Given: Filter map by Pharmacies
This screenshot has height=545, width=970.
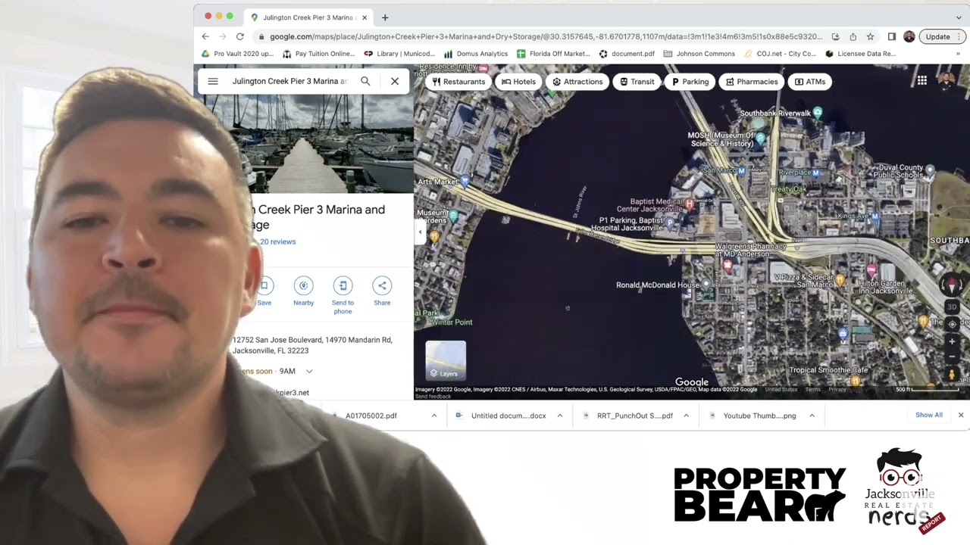Looking at the screenshot, I should pos(752,82).
